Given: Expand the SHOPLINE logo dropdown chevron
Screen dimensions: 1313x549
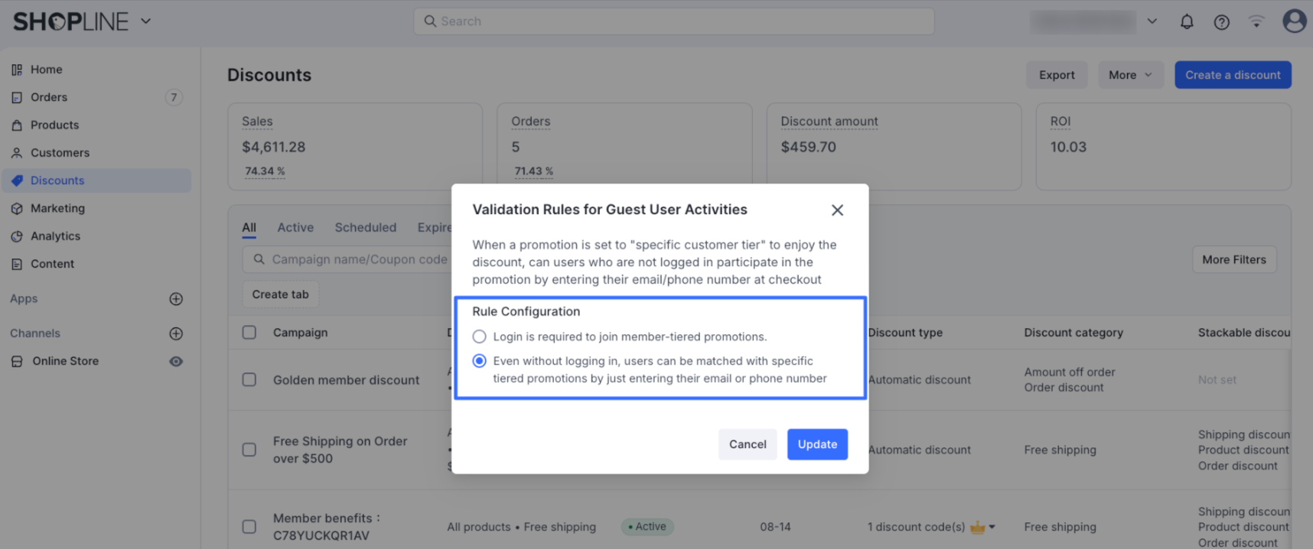Looking at the screenshot, I should coord(146,21).
